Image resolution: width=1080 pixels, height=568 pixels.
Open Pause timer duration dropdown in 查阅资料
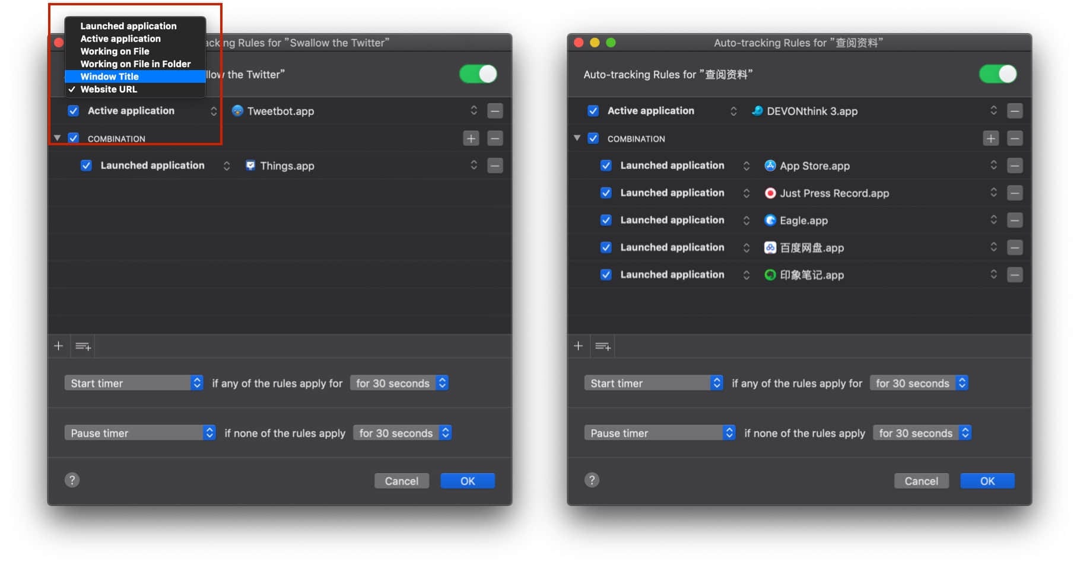coord(922,433)
